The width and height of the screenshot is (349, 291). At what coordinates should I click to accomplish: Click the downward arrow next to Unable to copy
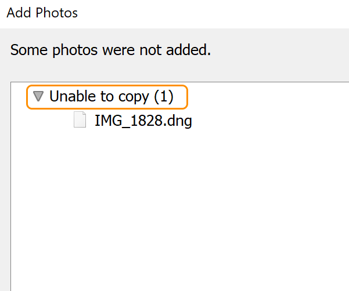[38, 96]
